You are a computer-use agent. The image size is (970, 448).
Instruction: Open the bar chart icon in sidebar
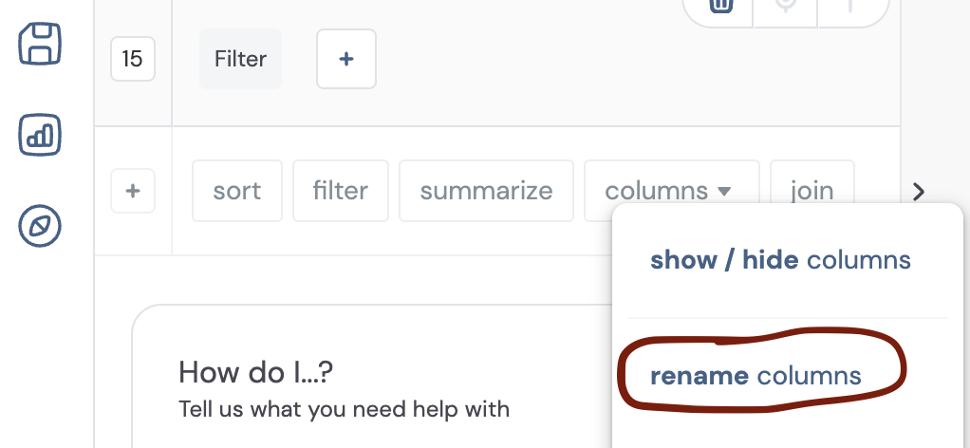(40, 134)
